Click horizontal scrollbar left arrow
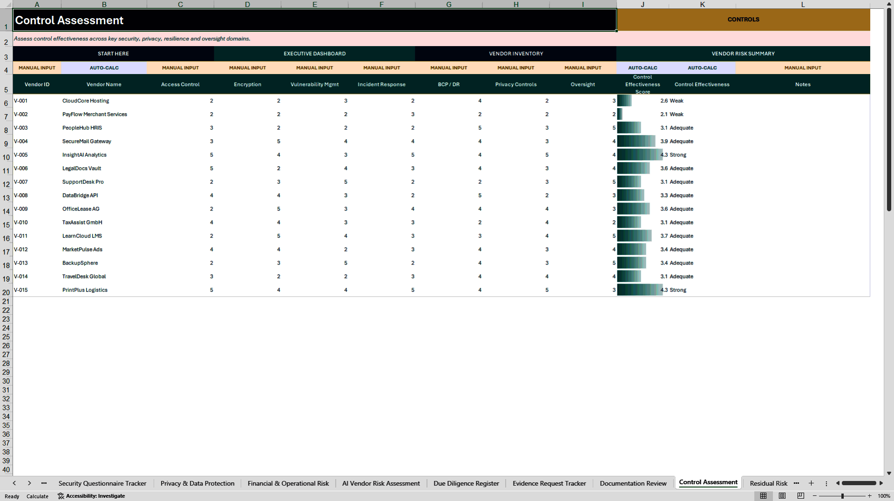Image resolution: width=894 pixels, height=501 pixels. pyautogui.click(x=838, y=483)
